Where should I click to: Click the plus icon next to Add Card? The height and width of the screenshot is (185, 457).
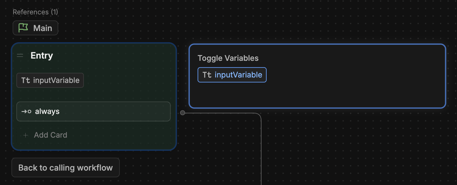click(26, 135)
